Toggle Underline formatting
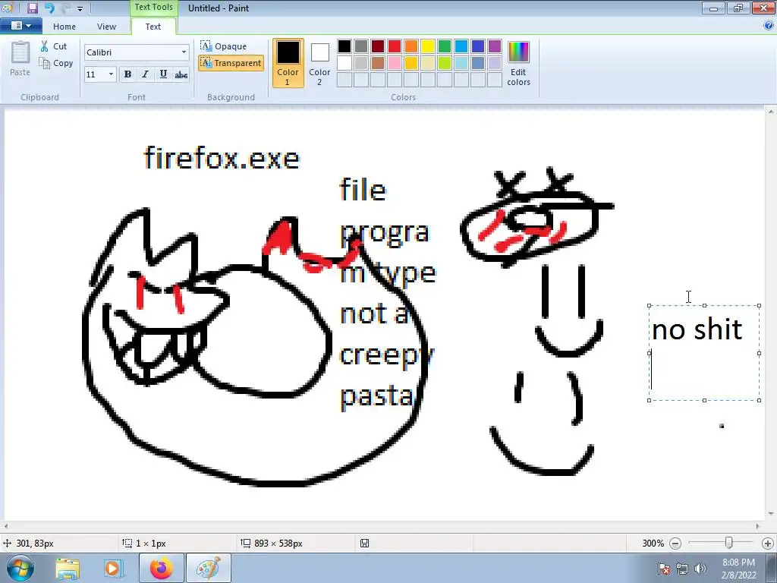Screen dimensions: 777x583 click(x=163, y=74)
